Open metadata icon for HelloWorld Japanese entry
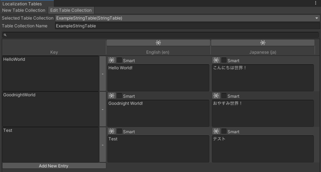This screenshot has height=172, width=321. 216,60
